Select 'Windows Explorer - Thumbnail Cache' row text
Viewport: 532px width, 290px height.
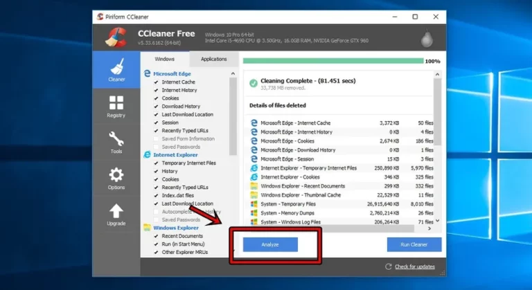coord(301,195)
